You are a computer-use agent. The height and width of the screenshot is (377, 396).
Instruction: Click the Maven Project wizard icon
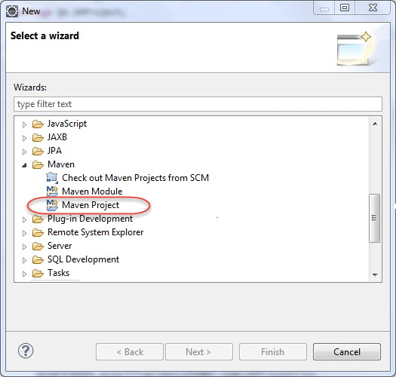pyautogui.click(x=52, y=205)
